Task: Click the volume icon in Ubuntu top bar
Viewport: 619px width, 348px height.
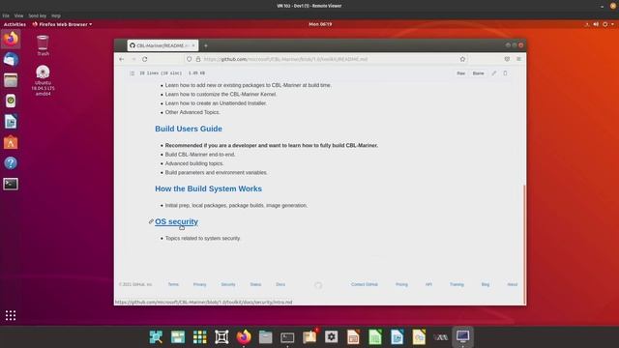Action: point(596,24)
